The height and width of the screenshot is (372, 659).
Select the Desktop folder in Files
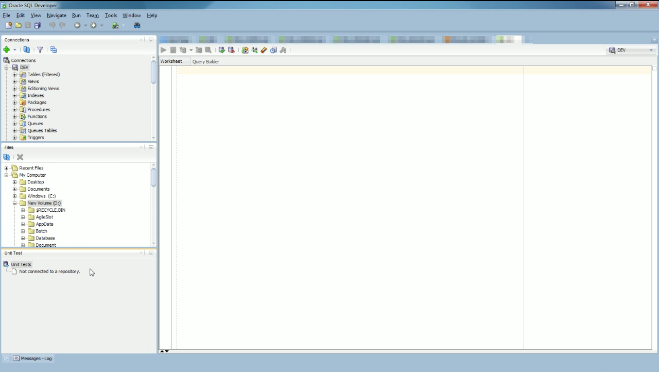point(36,182)
